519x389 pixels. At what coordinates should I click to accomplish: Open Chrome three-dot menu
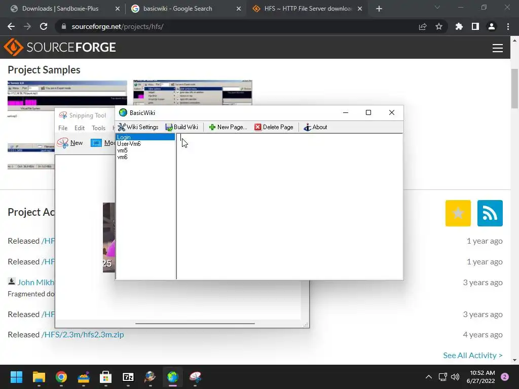click(x=508, y=26)
